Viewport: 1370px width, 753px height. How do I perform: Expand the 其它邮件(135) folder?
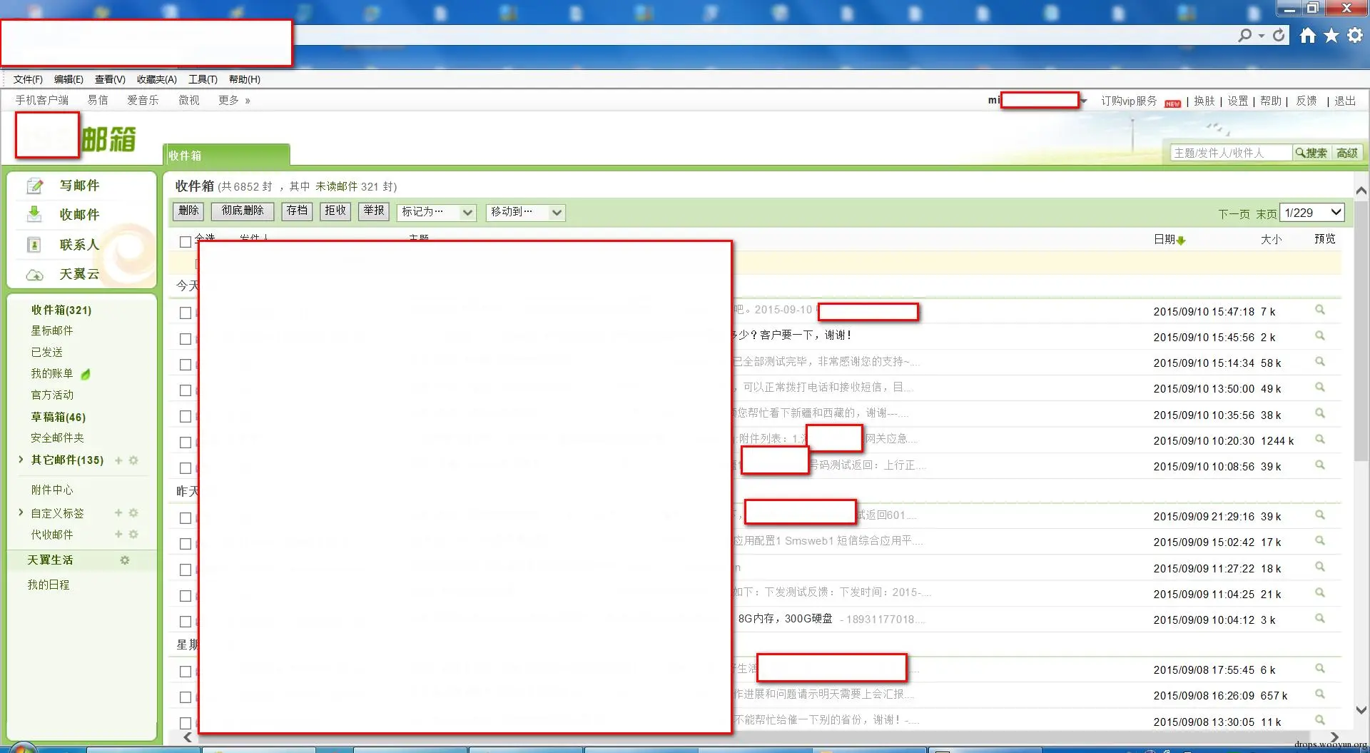tap(20, 460)
